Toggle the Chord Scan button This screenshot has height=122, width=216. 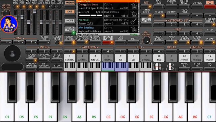point(197,42)
